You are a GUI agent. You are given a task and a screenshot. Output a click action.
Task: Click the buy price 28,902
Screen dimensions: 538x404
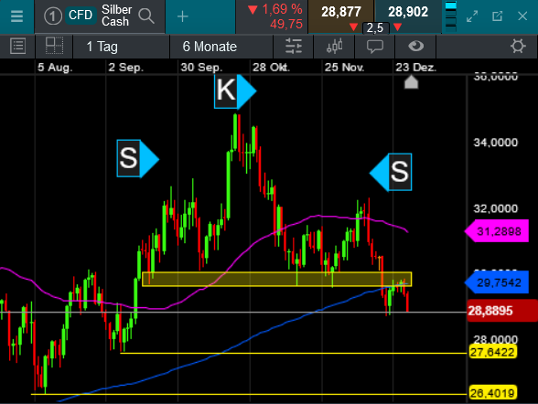(408, 12)
